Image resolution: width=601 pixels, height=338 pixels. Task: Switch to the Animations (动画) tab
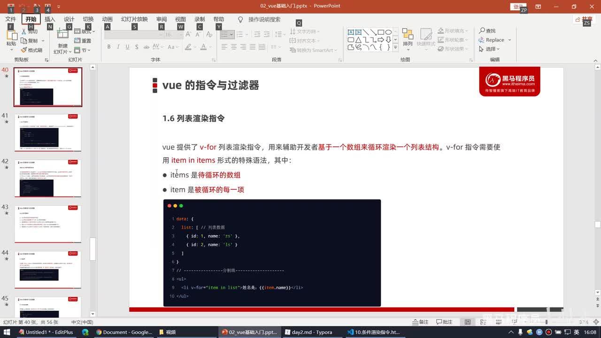pyautogui.click(x=108, y=19)
